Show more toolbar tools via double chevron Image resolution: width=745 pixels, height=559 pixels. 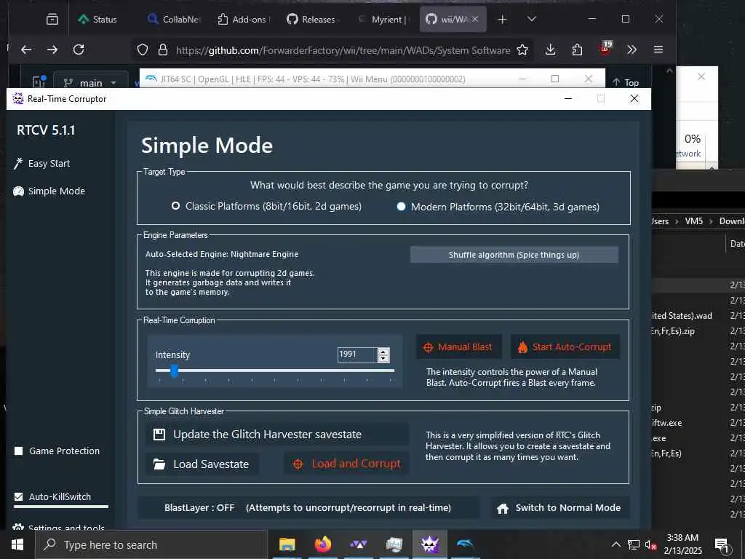click(x=632, y=49)
